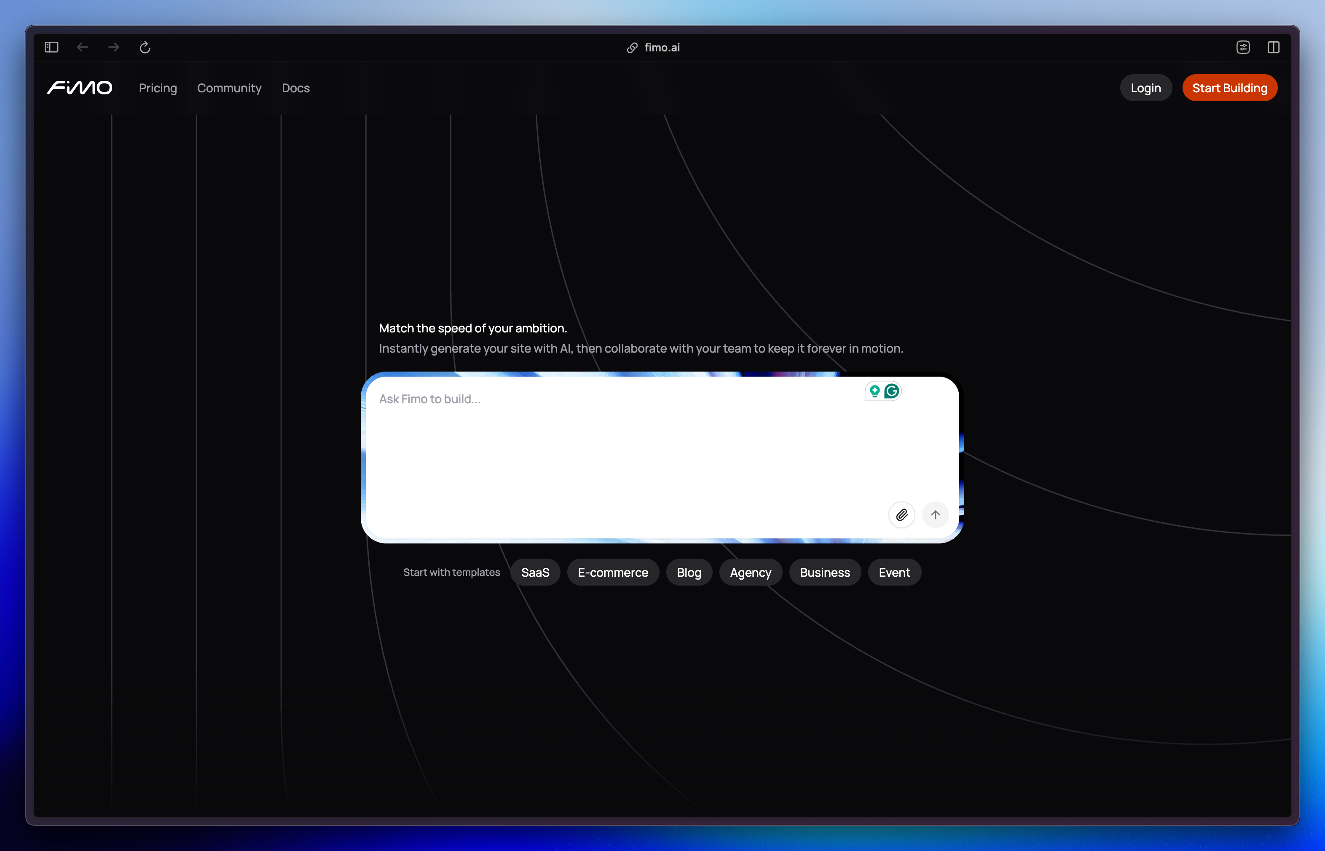Go to the Community page

pyautogui.click(x=229, y=88)
